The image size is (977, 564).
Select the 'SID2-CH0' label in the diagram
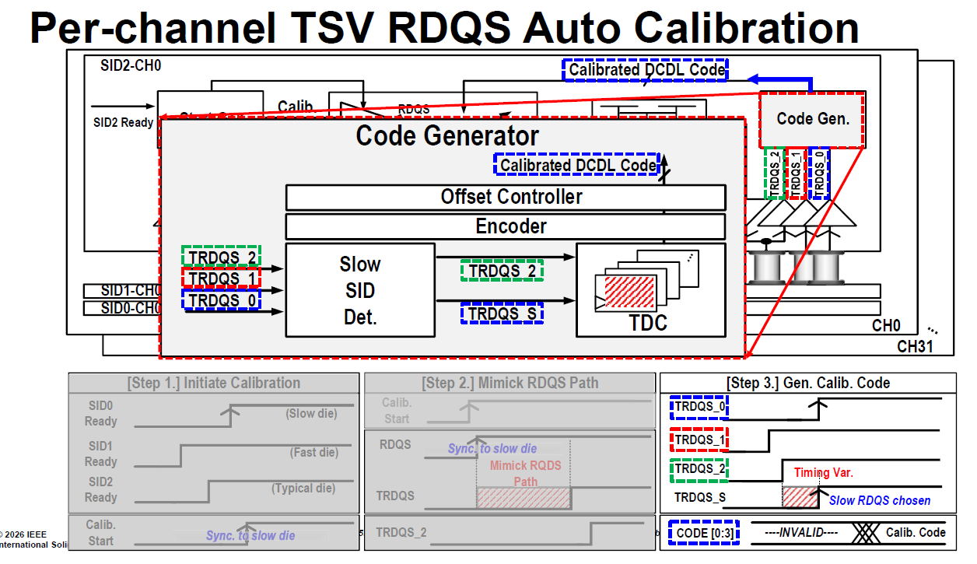pyautogui.click(x=131, y=65)
